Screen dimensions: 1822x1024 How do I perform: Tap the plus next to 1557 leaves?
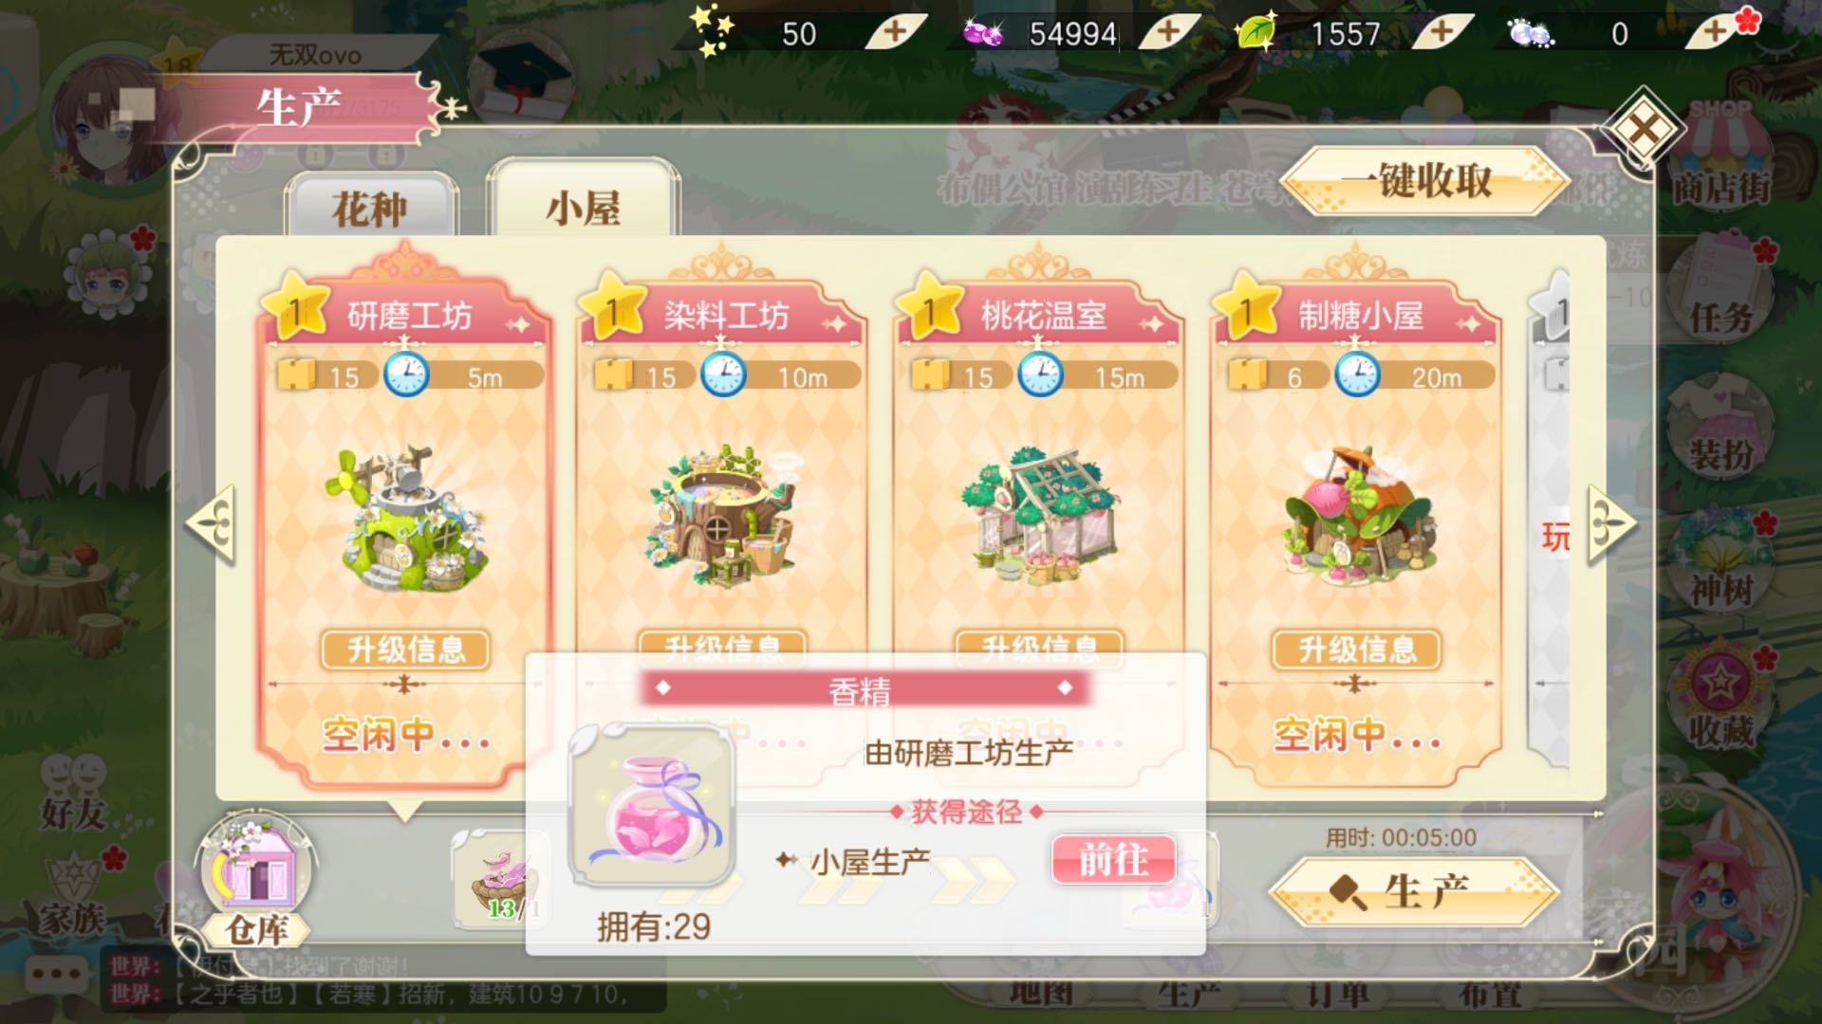(1441, 33)
